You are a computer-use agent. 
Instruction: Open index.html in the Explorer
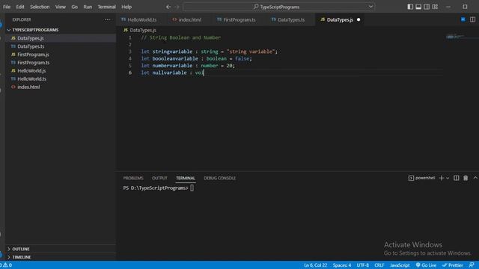[x=61, y=87]
